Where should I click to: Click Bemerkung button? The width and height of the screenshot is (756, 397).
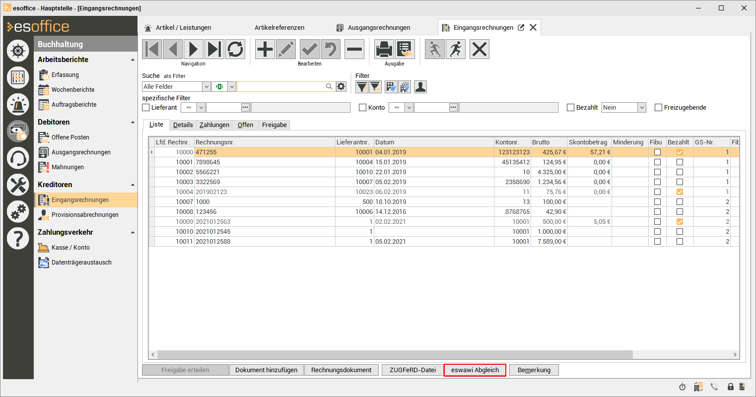(x=534, y=370)
